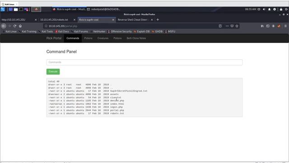The width and height of the screenshot is (289, 163).
Task: Show the sidebars icon
Action: point(268,26)
